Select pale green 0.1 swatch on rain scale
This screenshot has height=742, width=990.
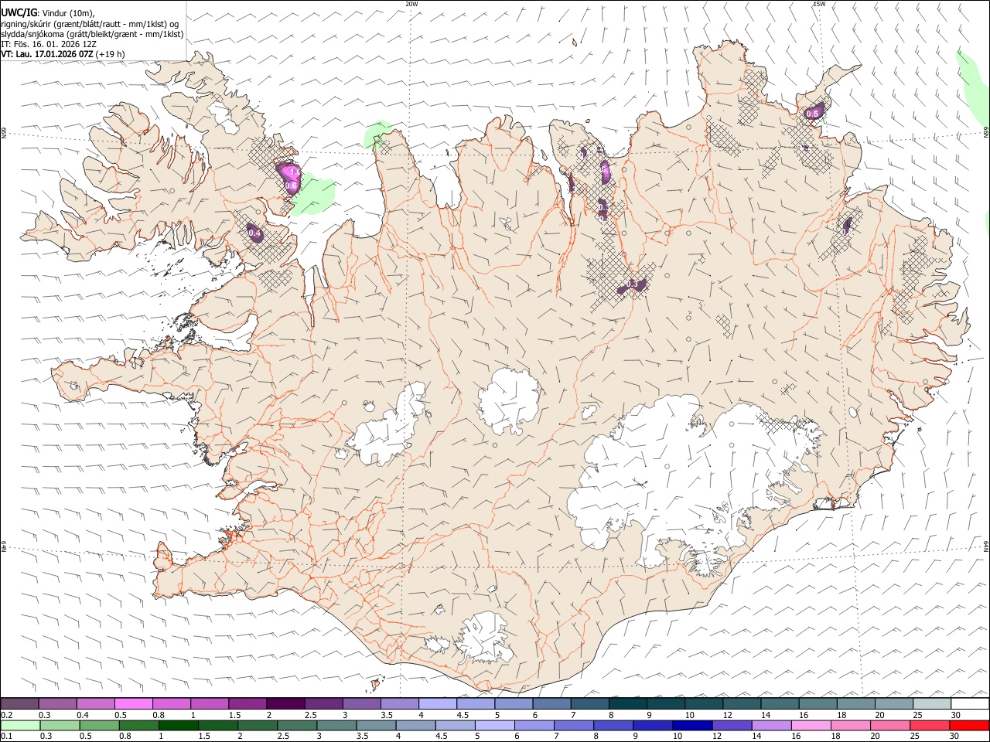click(x=21, y=725)
